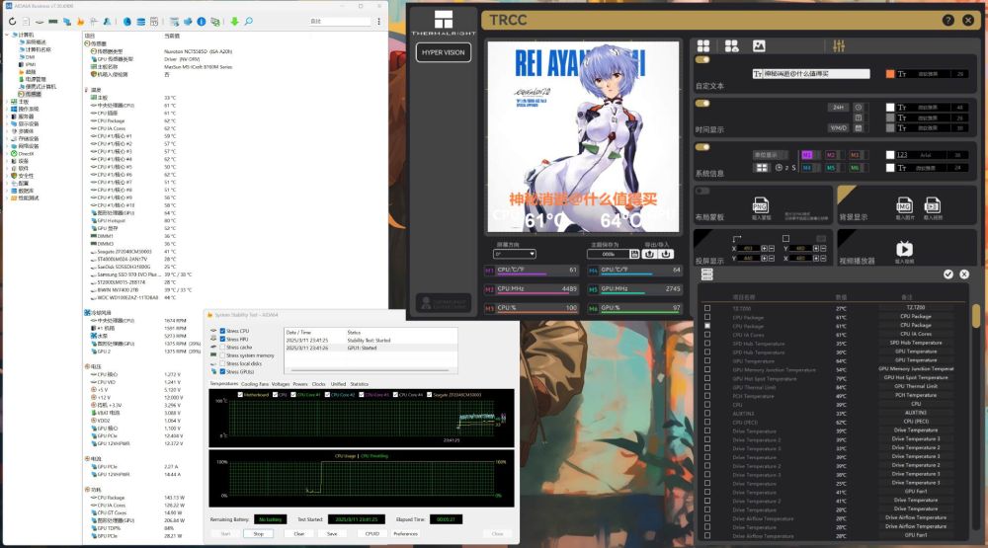Select the DMI item in AIDA64 tree
The width and height of the screenshot is (988, 548).
coord(27,56)
